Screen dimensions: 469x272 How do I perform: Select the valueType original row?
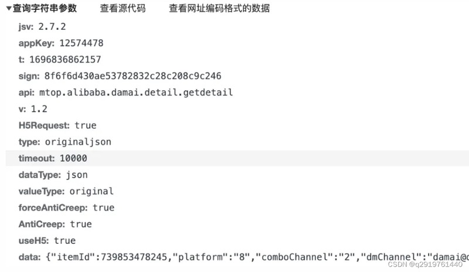[66, 191]
